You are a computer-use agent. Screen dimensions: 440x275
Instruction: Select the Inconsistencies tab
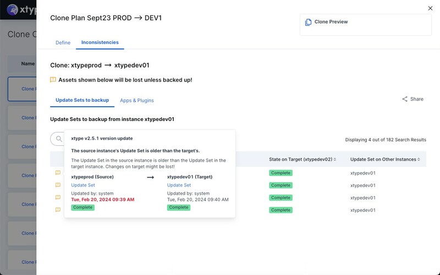[100, 42]
